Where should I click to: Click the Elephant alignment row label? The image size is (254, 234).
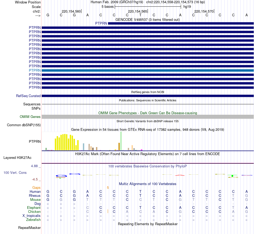click(34, 208)
